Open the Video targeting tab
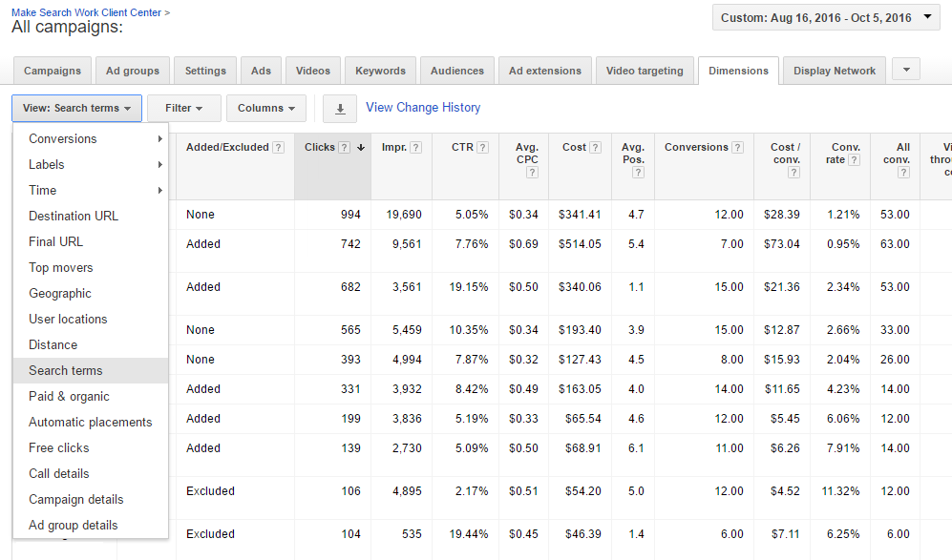The width and height of the screenshot is (952, 560). (x=645, y=71)
